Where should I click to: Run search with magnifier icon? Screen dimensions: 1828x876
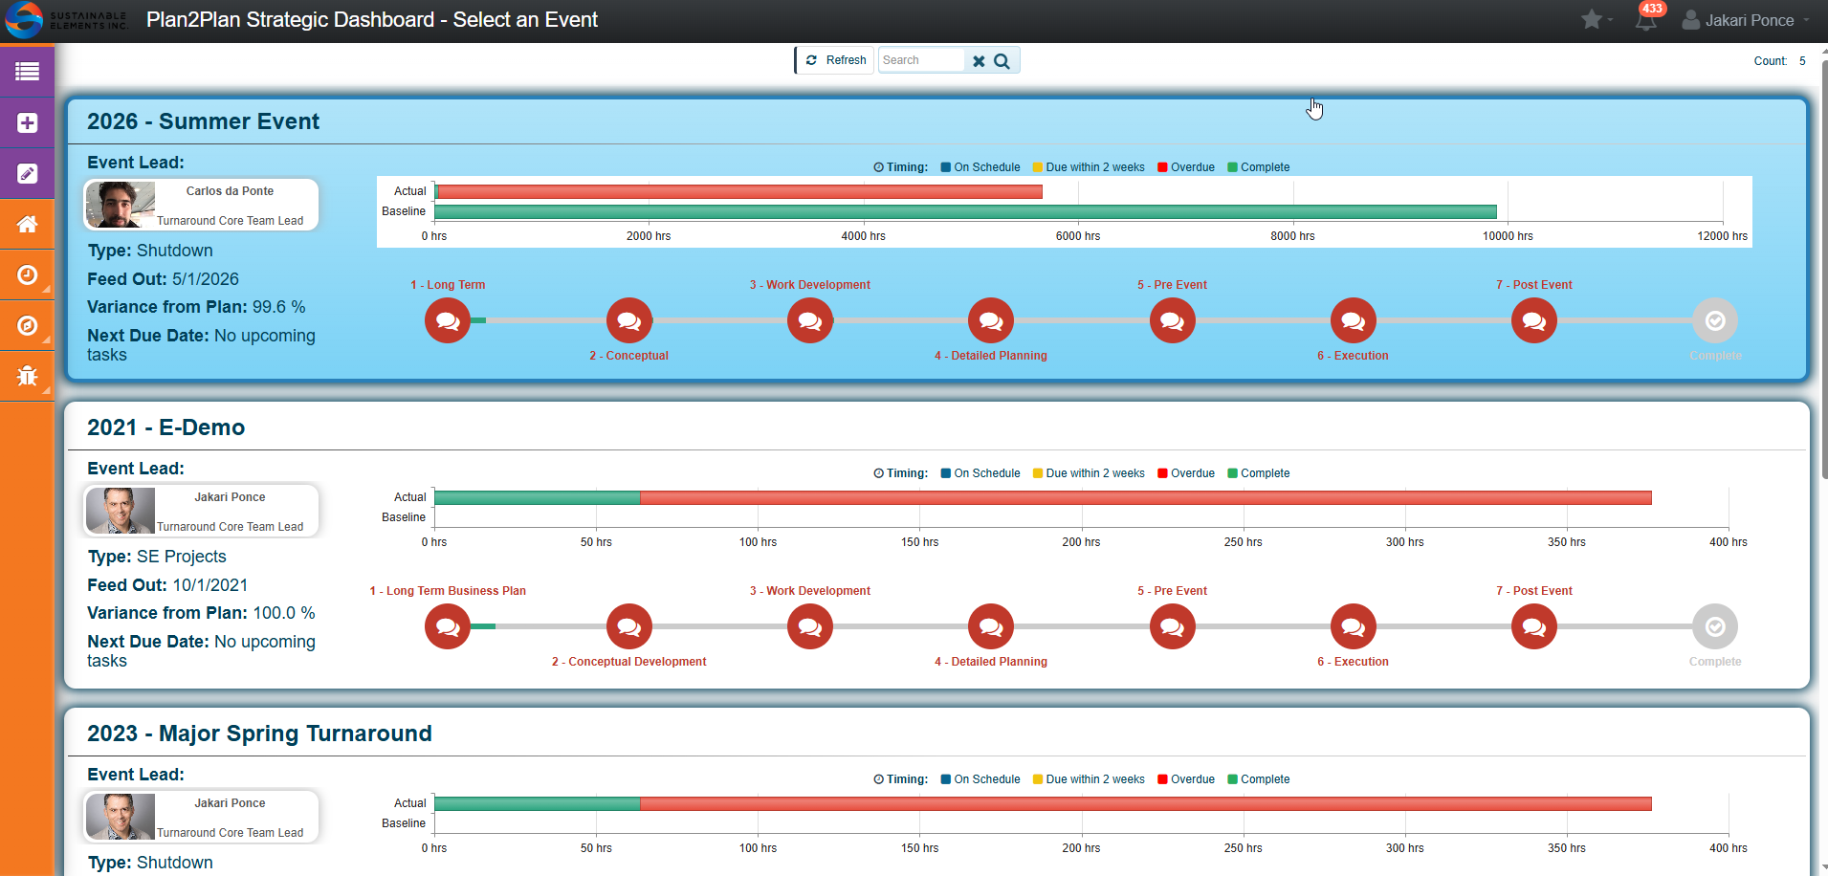pyautogui.click(x=1002, y=61)
